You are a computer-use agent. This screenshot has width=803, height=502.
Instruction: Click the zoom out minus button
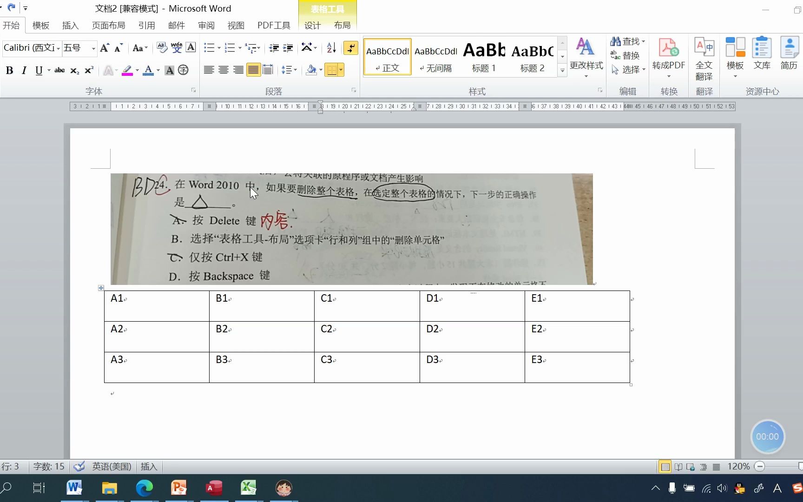tap(760, 466)
